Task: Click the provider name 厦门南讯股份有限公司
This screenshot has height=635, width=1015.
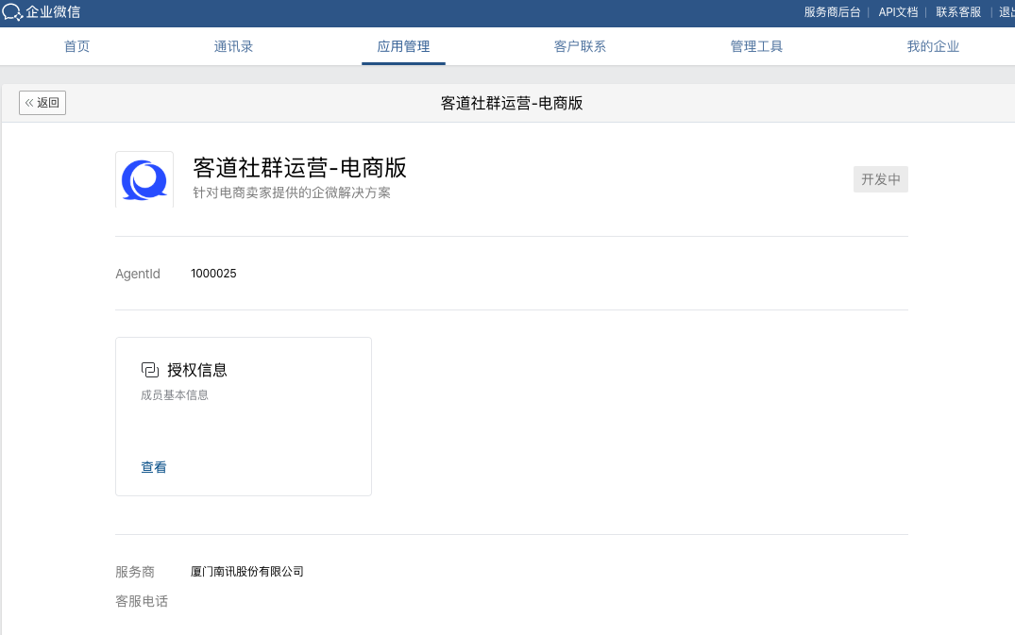Action: pos(247,572)
